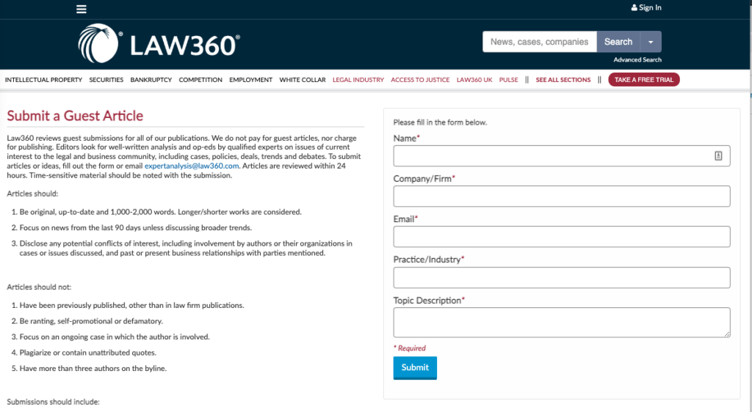Click the user icon beside Sign In
The height and width of the screenshot is (412, 752).
(634, 7)
